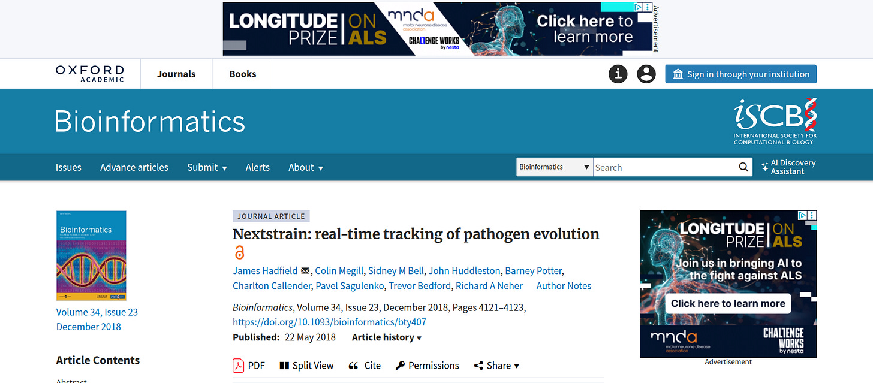Image resolution: width=873 pixels, height=383 pixels.
Task: Click Sign in through your institution button
Action: (x=740, y=74)
